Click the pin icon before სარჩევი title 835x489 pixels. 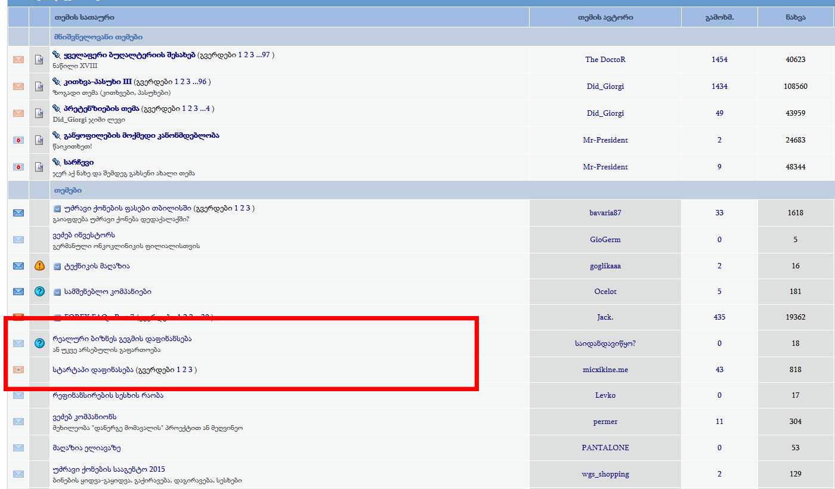pyautogui.click(x=57, y=162)
